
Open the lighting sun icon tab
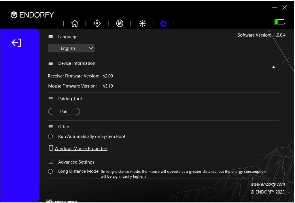[x=142, y=24]
